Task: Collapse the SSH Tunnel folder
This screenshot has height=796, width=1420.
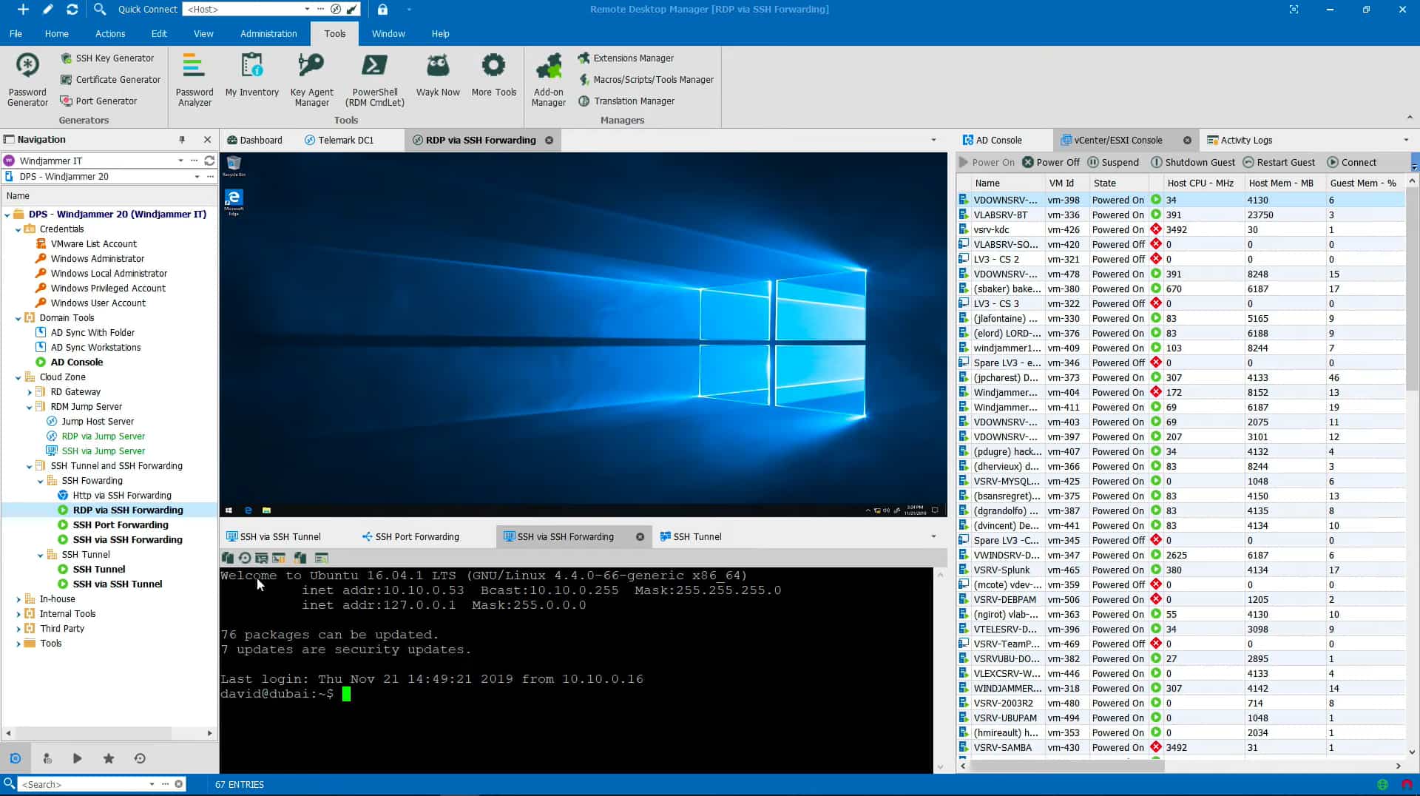Action: click(x=41, y=554)
